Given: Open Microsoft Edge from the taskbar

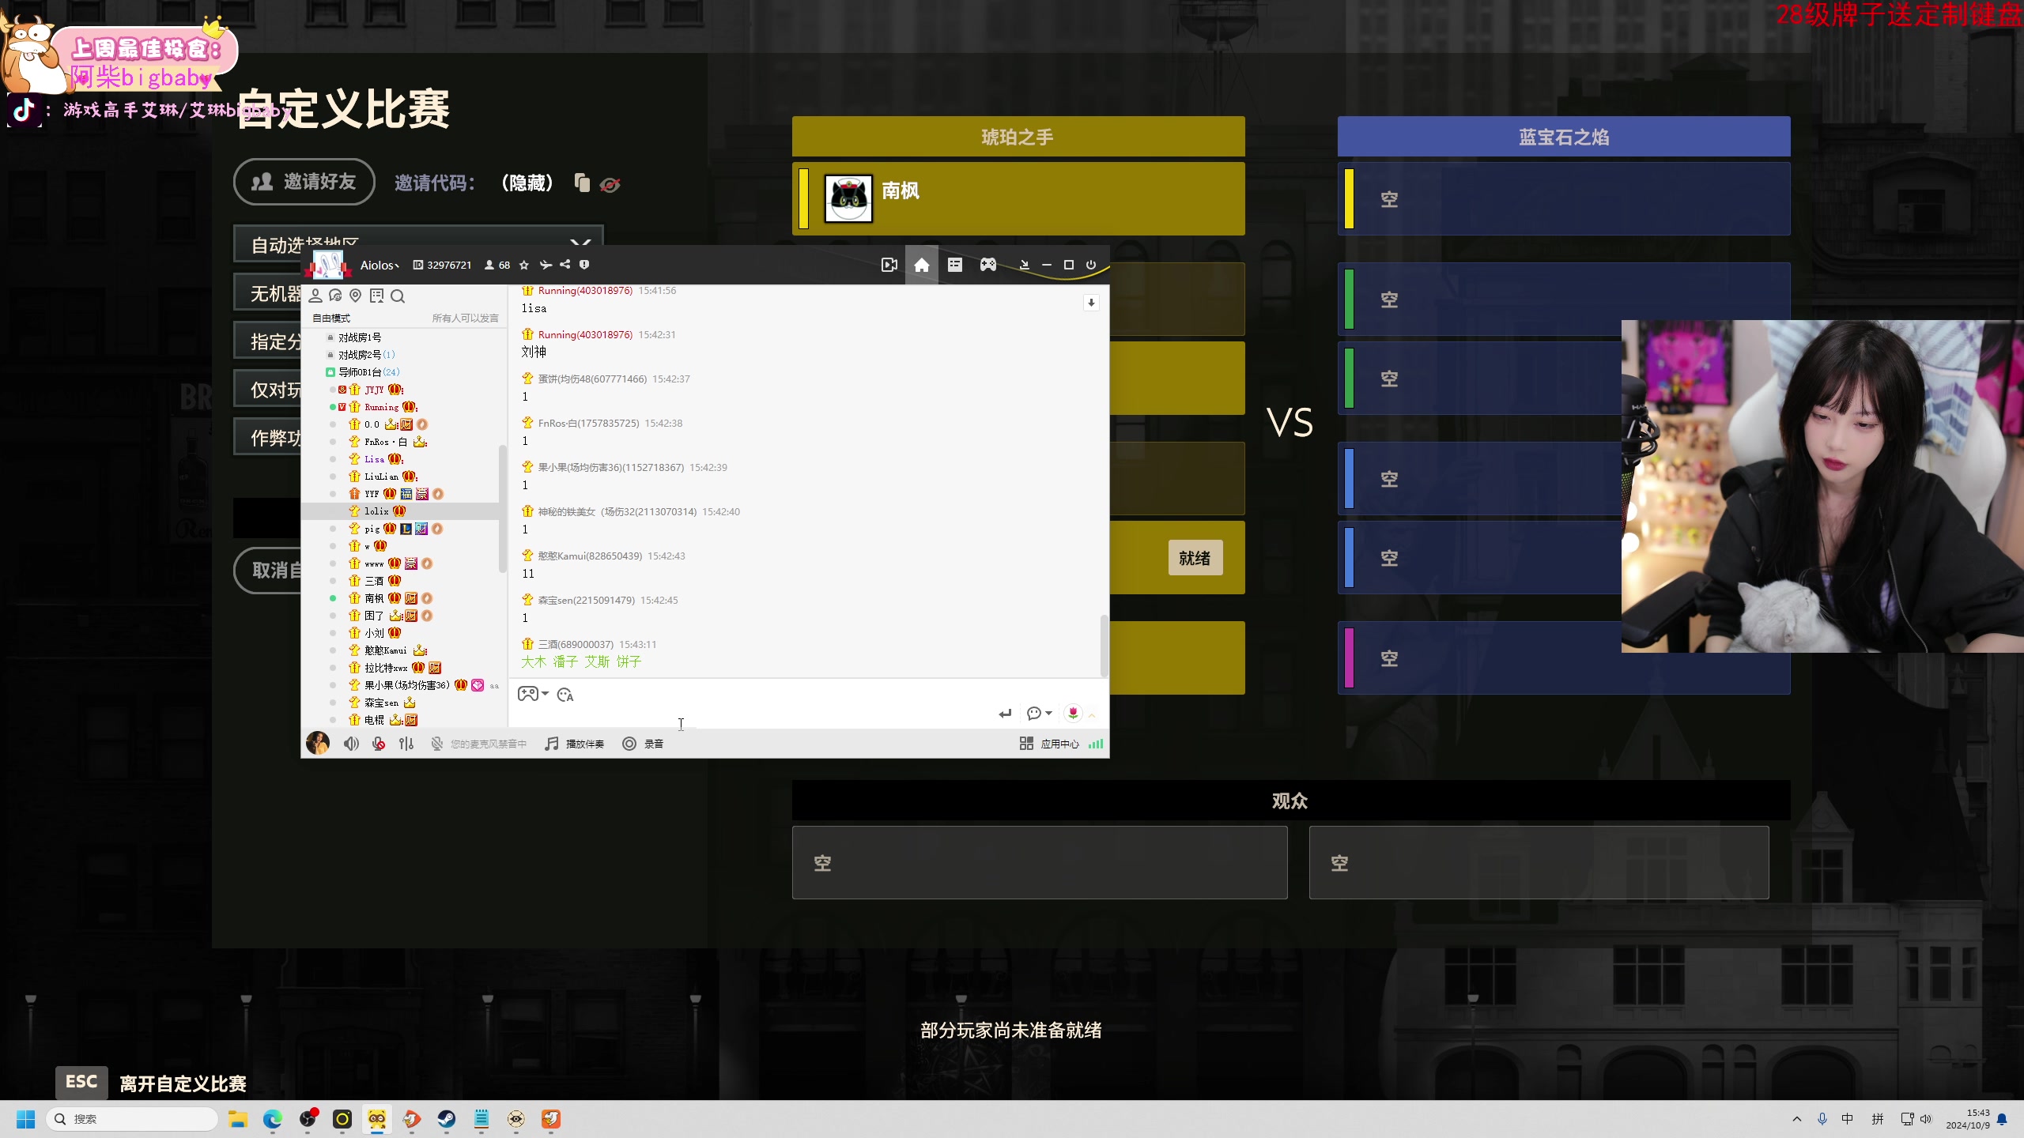Looking at the screenshot, I should click(273, 1119).
